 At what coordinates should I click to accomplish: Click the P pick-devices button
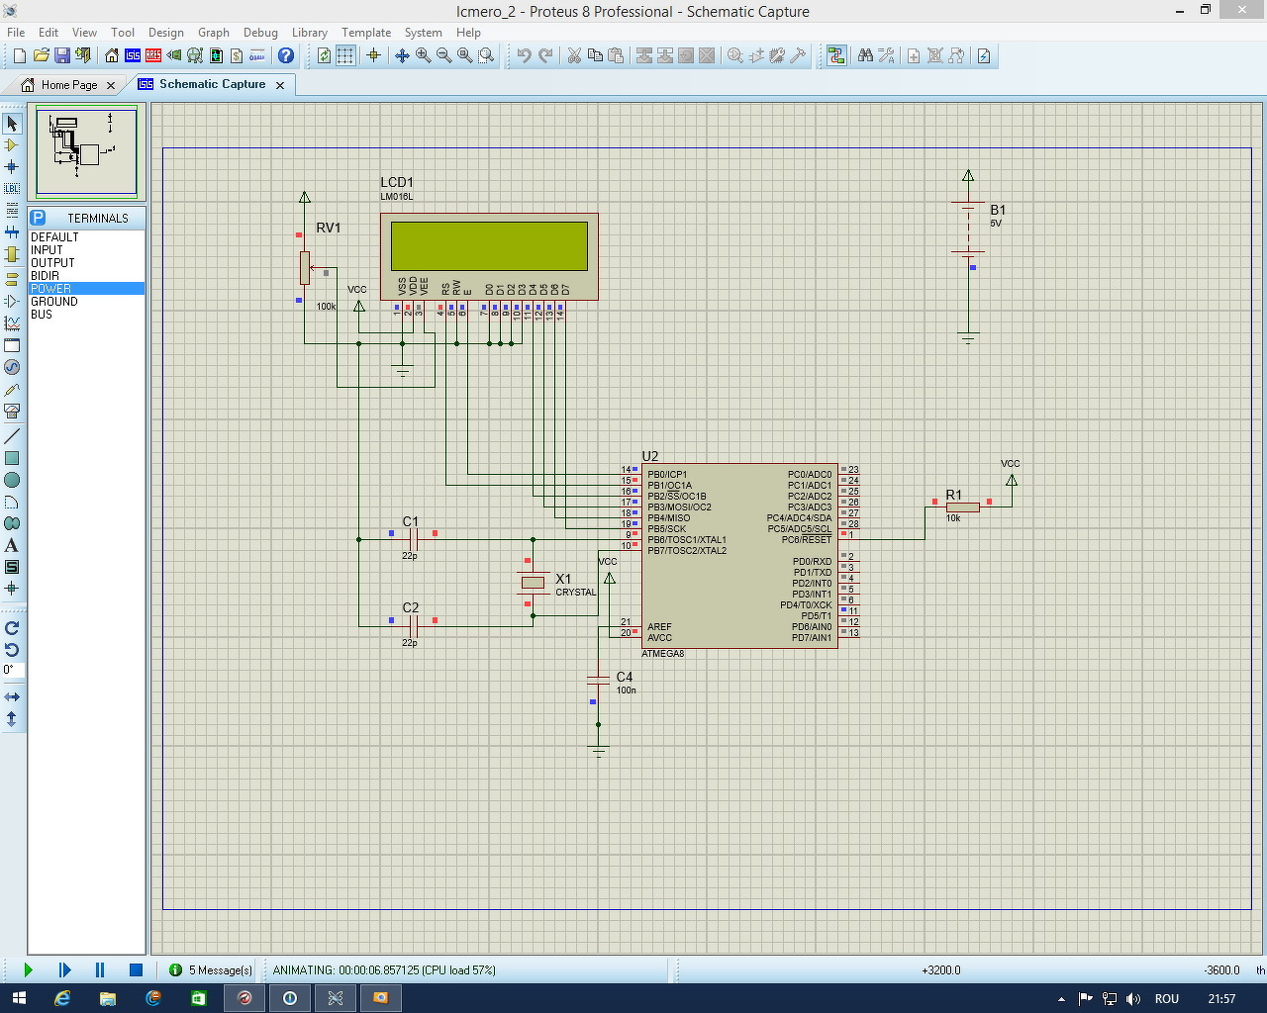(38, 218)
